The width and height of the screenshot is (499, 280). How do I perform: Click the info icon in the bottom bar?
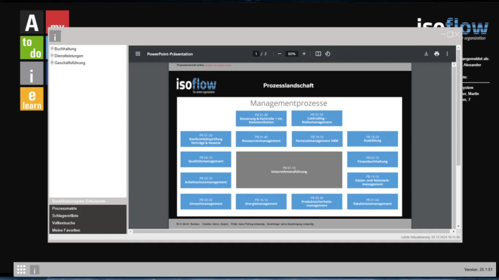[34, 270]
